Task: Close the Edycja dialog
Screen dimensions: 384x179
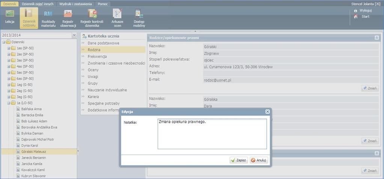Action: pyautogui.click(x=267, y=111)
